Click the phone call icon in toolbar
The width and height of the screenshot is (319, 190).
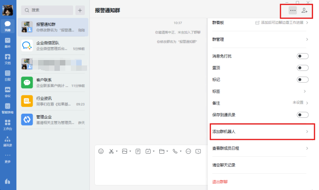[175, 151]
